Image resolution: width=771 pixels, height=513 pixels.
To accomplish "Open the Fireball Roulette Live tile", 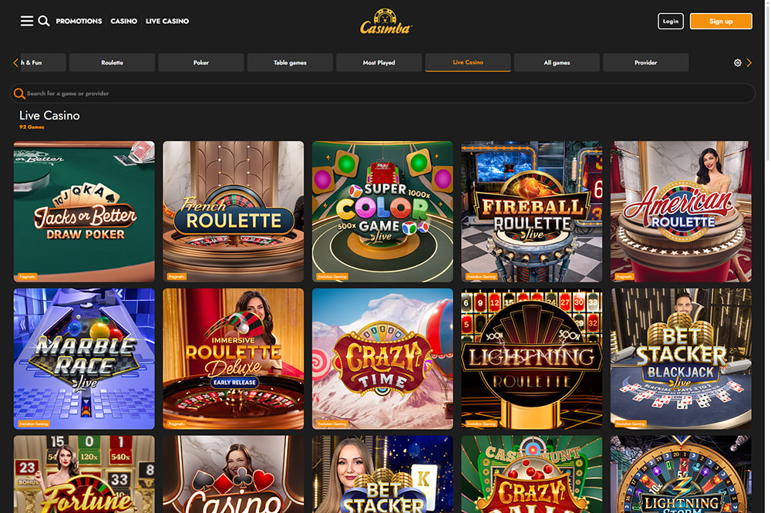I will (531, 211).
